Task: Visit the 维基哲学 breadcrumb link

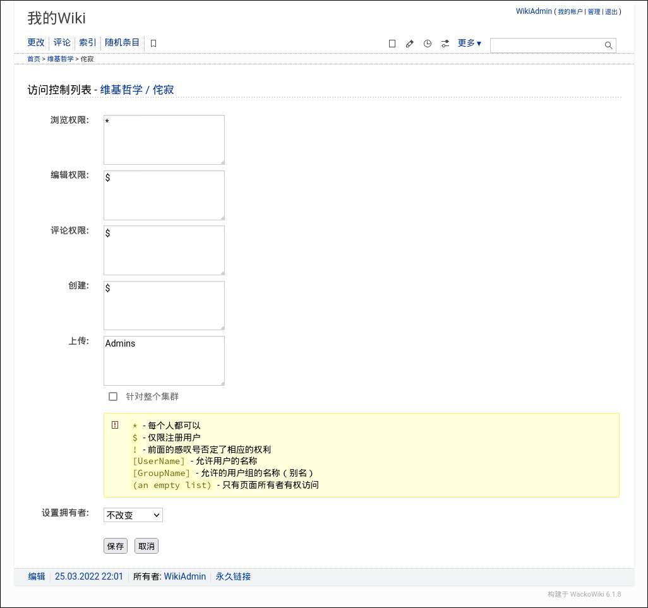Action: point(60,58)
